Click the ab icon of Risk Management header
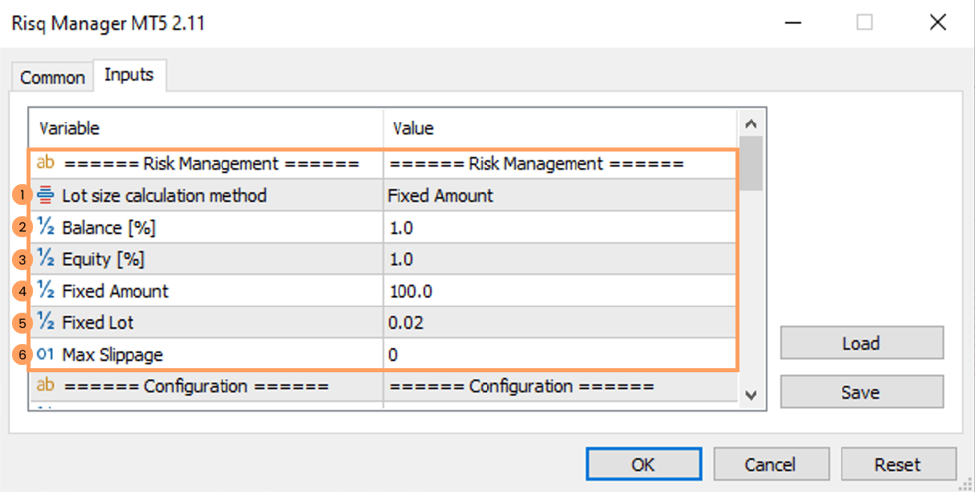This screenshot has width=975, height=492. (x=46, y=164)
